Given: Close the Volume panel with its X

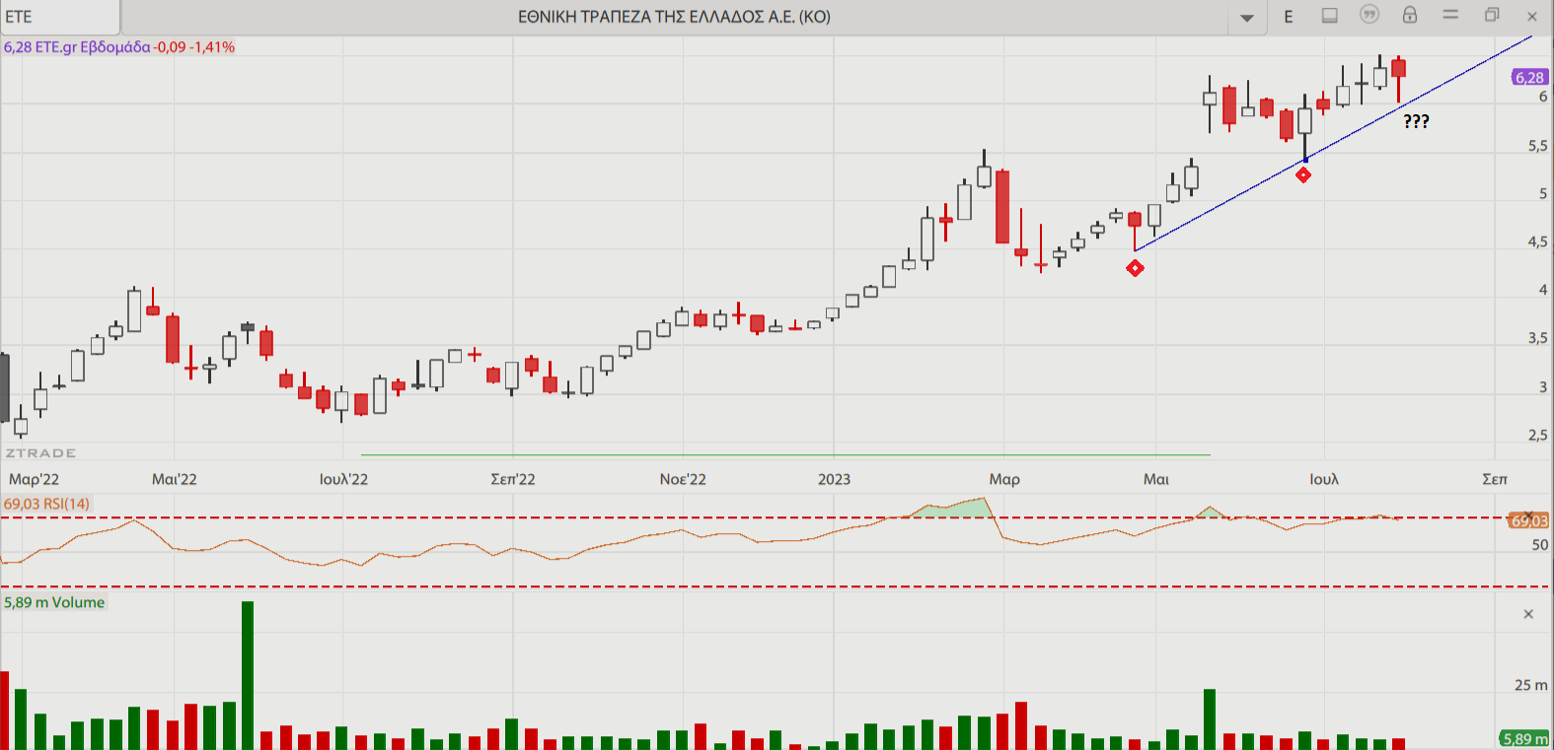Looking at the screenshot, I should click(x=1528, y=614).
